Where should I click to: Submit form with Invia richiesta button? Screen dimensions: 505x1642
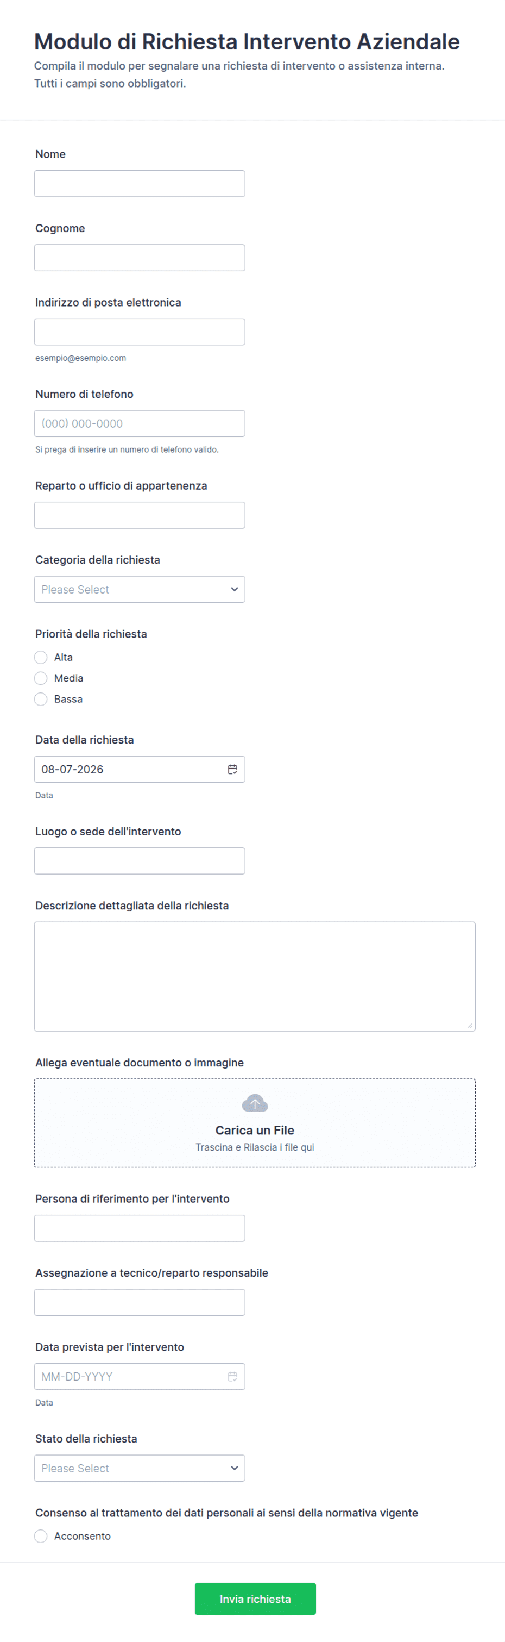255,1599
